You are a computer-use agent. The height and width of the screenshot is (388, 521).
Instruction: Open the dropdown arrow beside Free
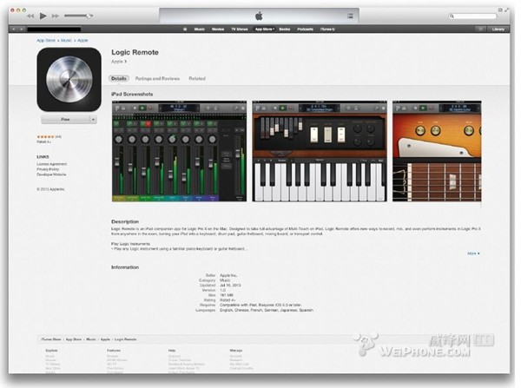pyautogui.click(x=94, y=119)
